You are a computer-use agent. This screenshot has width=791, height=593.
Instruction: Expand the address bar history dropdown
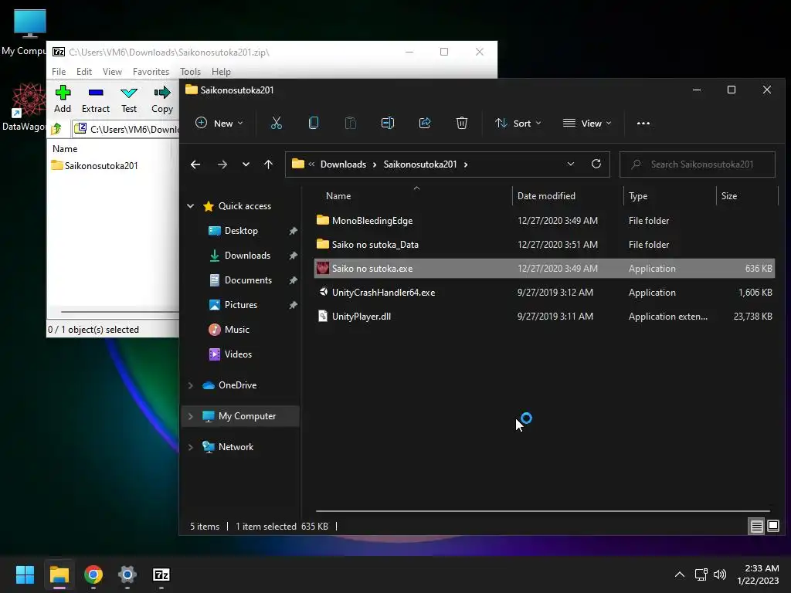click(x=571, y=164)
